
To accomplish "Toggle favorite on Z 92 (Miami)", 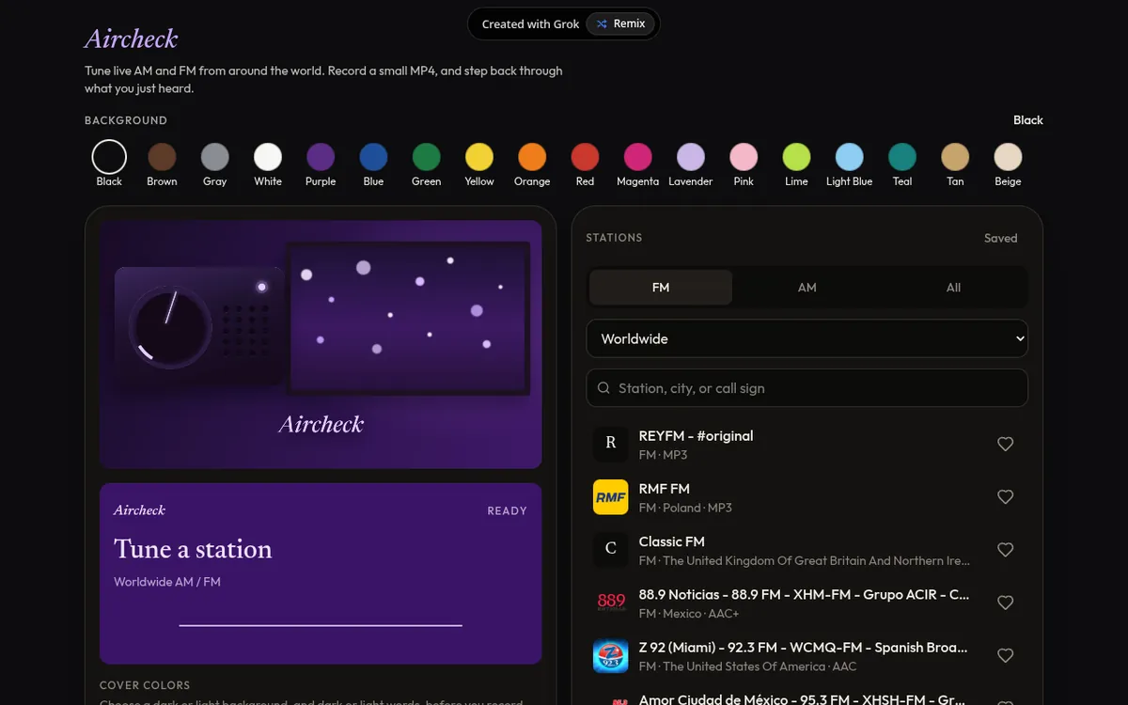I will (1005, 655).
